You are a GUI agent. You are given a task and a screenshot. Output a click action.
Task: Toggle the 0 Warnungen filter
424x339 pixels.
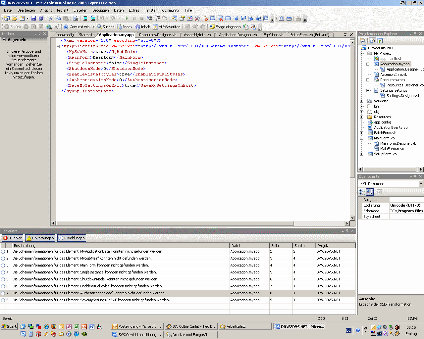click(x=40, y=238)
